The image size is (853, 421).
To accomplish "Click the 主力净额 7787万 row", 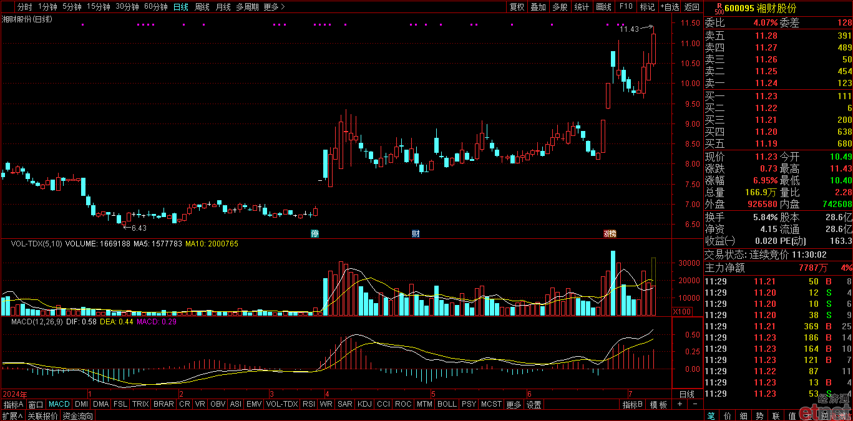I will click(778, 268).
